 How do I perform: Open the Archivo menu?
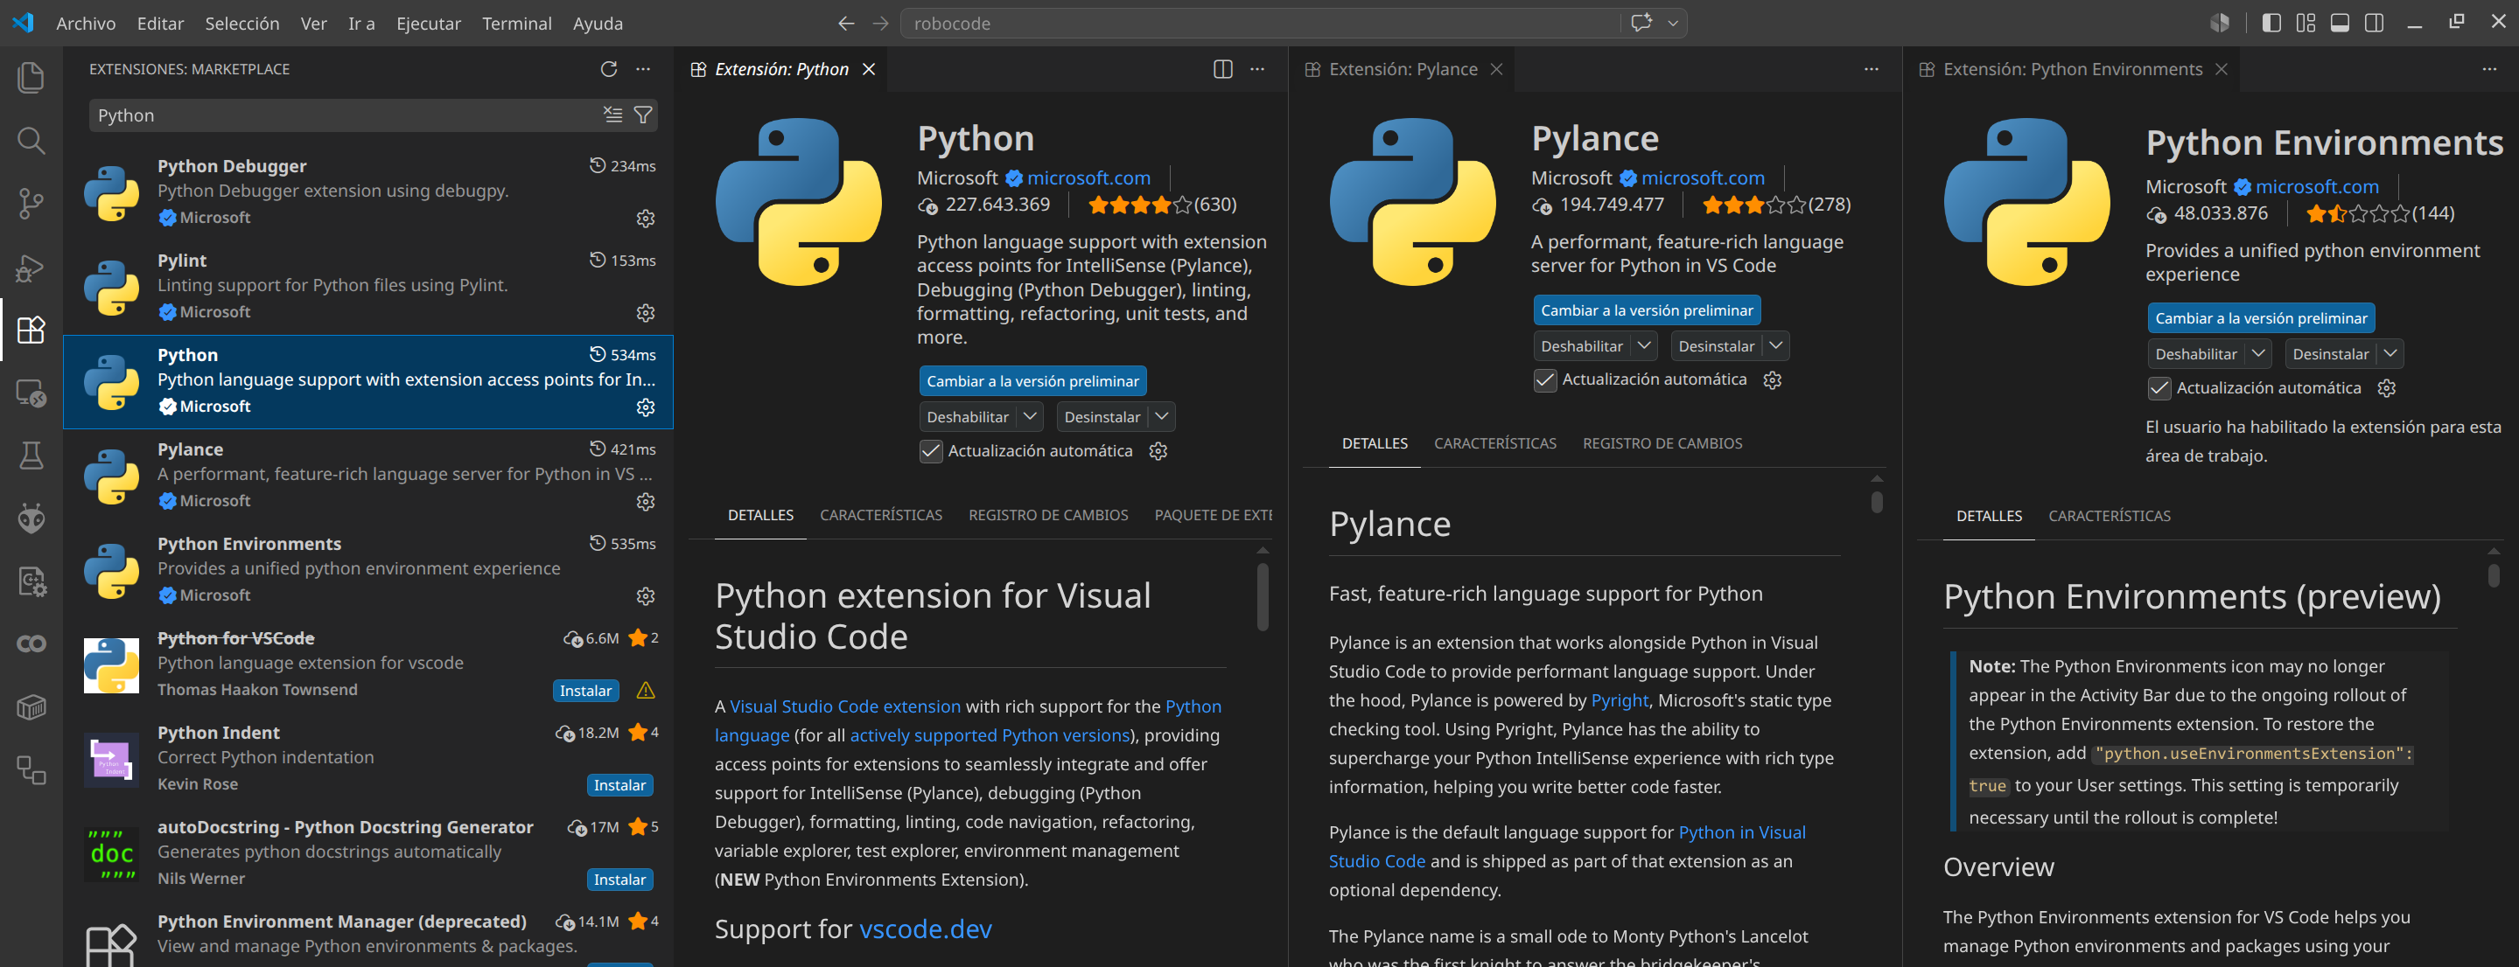click(86, 23)
